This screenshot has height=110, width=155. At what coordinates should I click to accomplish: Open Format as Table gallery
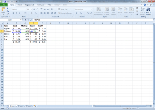click(107, 11)
